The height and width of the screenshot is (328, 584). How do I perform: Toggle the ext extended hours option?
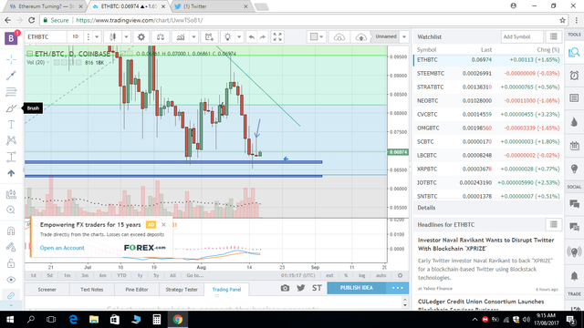pyautogui.click(x=329, y=275)
